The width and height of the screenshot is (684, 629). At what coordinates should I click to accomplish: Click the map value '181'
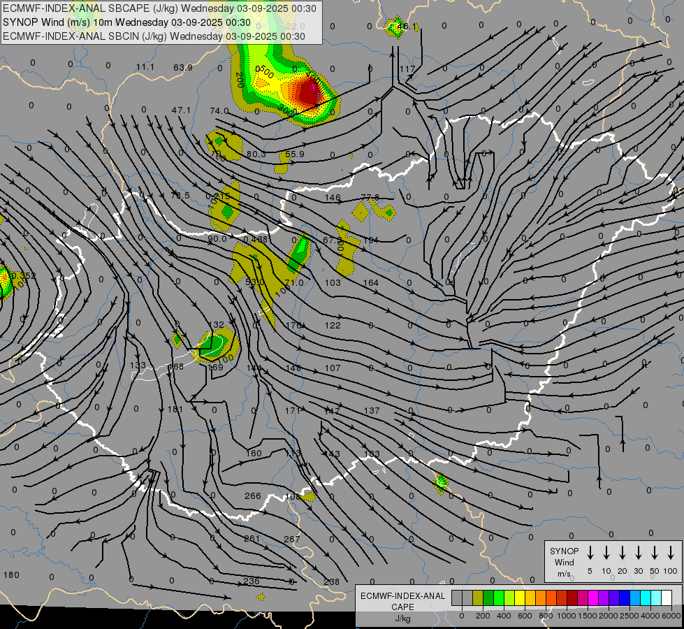(x=175, y=409)
